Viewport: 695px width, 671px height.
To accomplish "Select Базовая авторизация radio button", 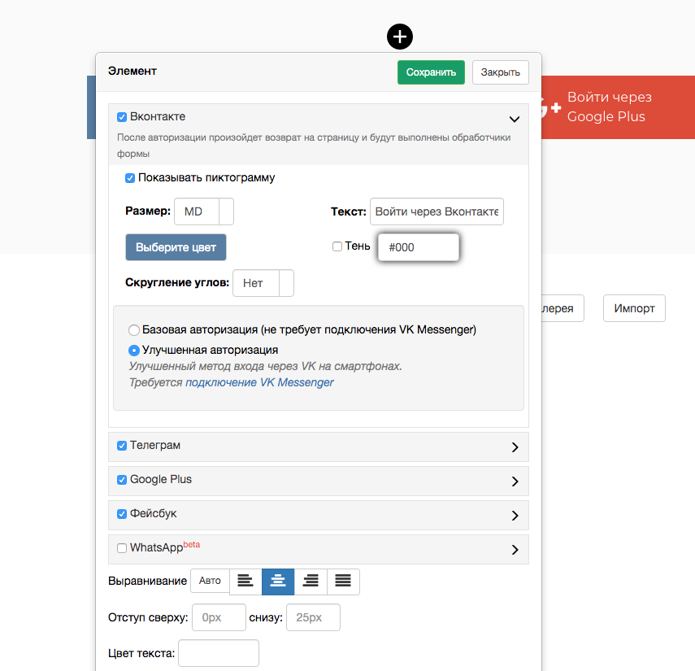I will coord(134,330).
